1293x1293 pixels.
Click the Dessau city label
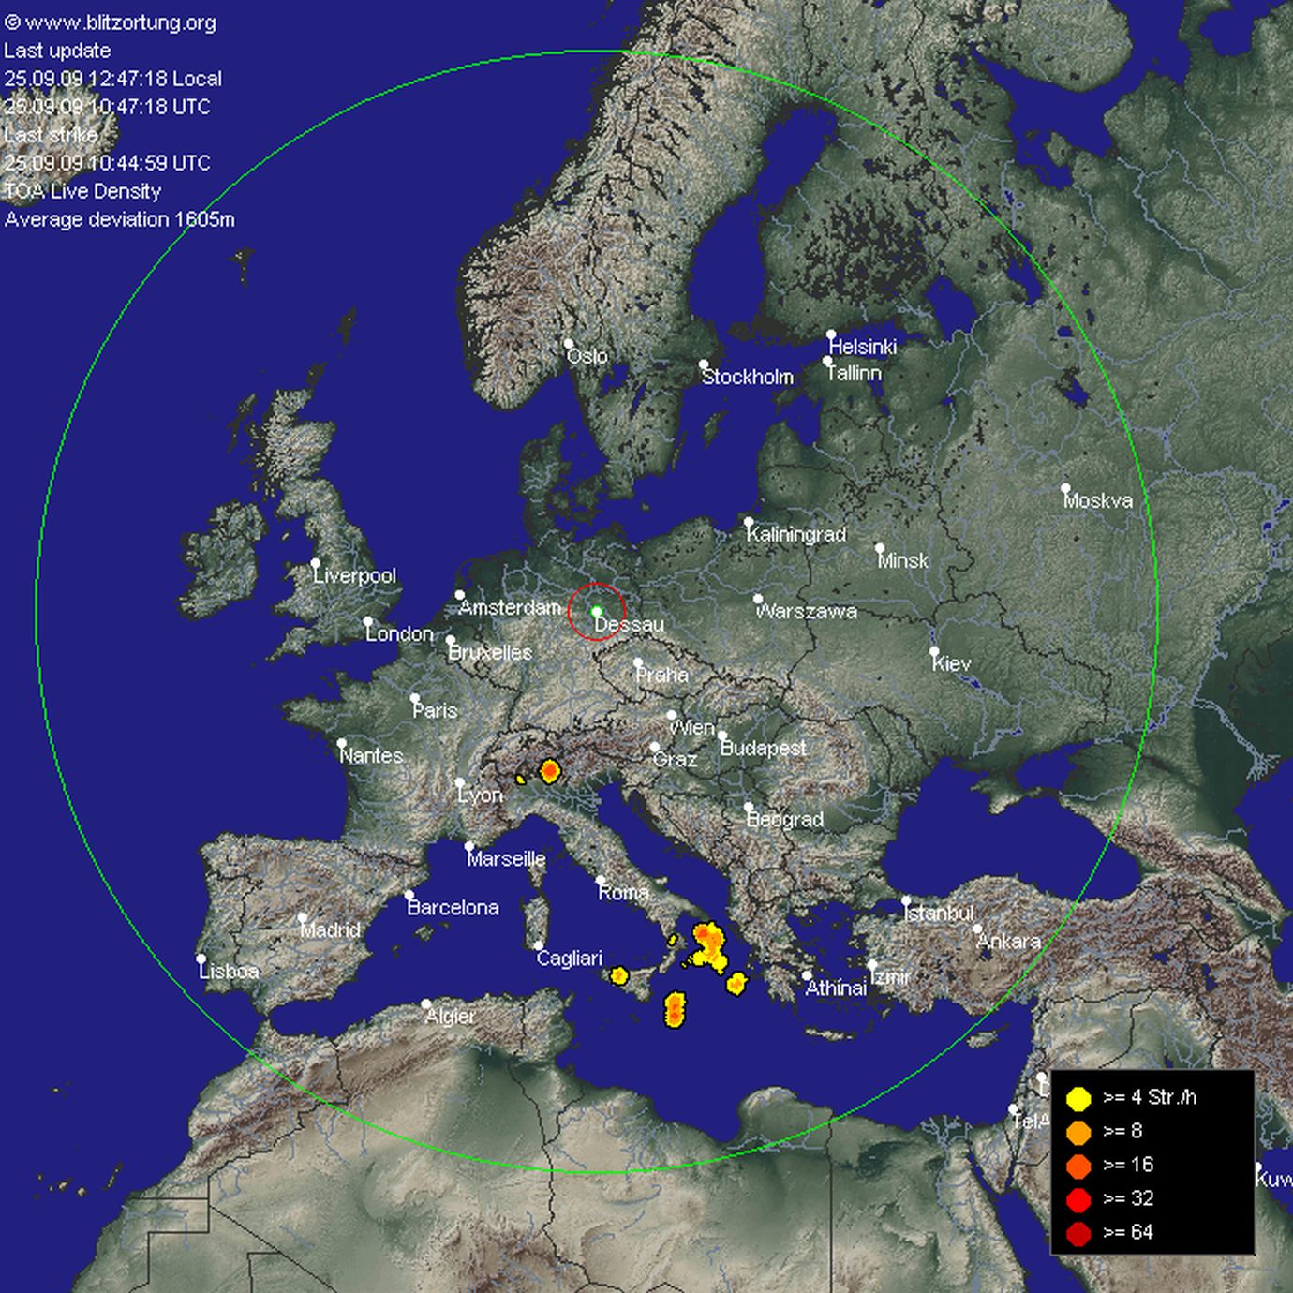pos(630,624)
